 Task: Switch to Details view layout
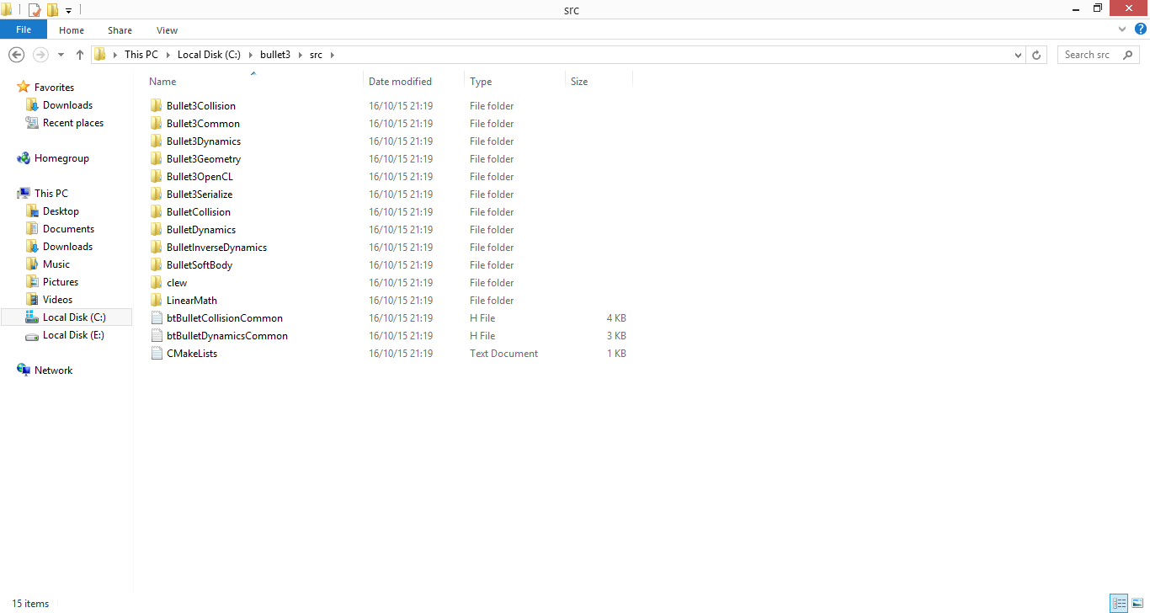pyautogui.click(x=1119, y=603)
